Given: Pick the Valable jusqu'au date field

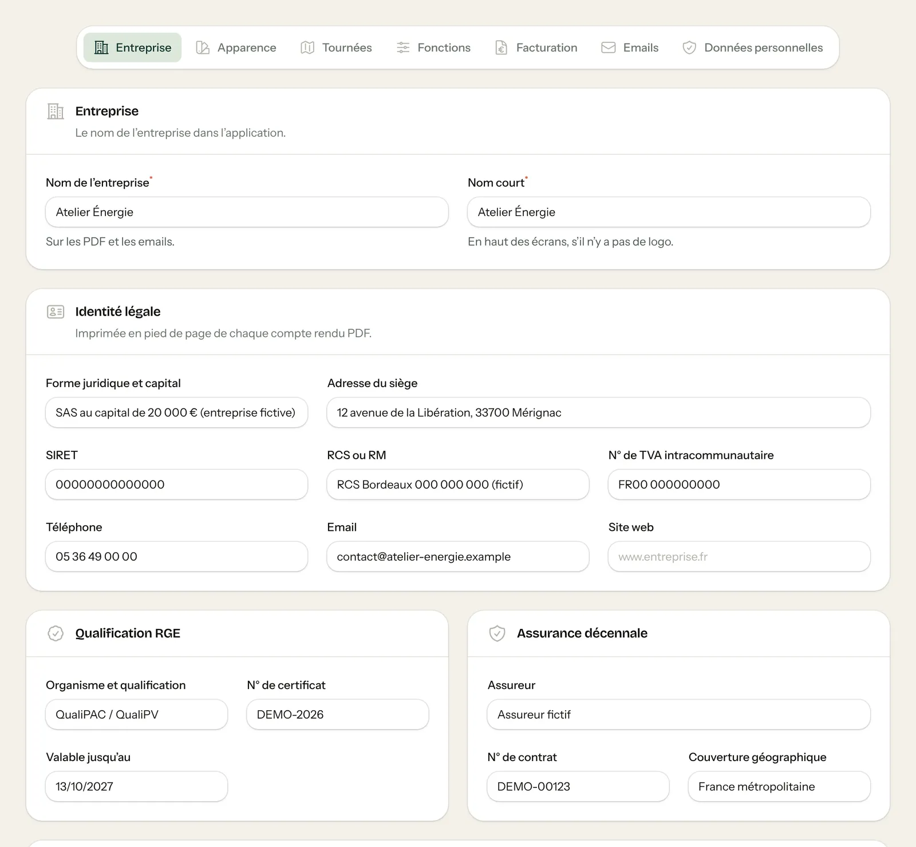Looking at the screenshot, I should pos(136,786).
